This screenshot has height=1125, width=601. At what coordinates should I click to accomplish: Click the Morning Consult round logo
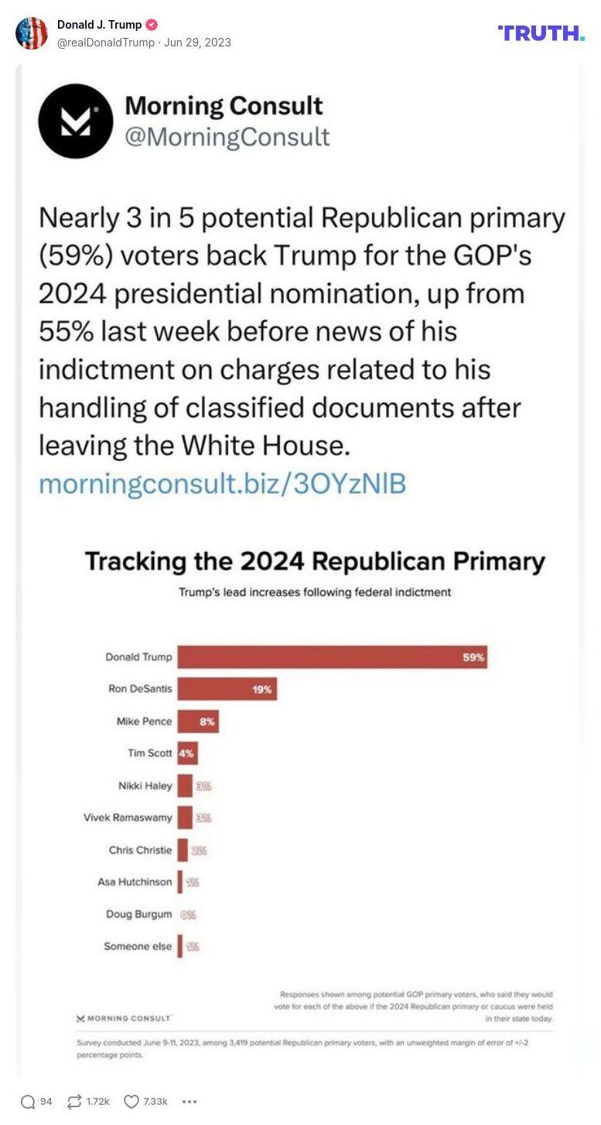(76, 122)
